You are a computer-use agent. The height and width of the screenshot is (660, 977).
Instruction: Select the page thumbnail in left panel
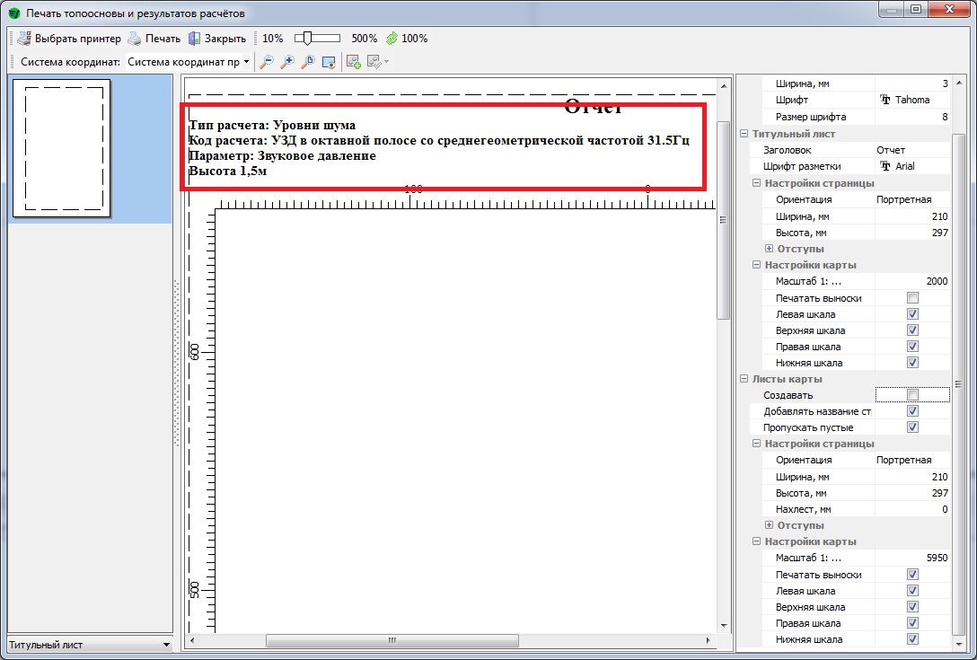(62, 147)
